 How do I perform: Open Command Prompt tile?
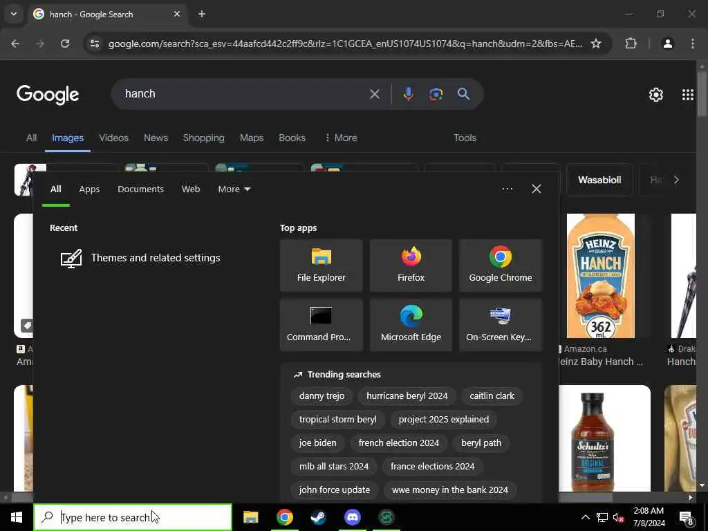(x=321, y=325)
